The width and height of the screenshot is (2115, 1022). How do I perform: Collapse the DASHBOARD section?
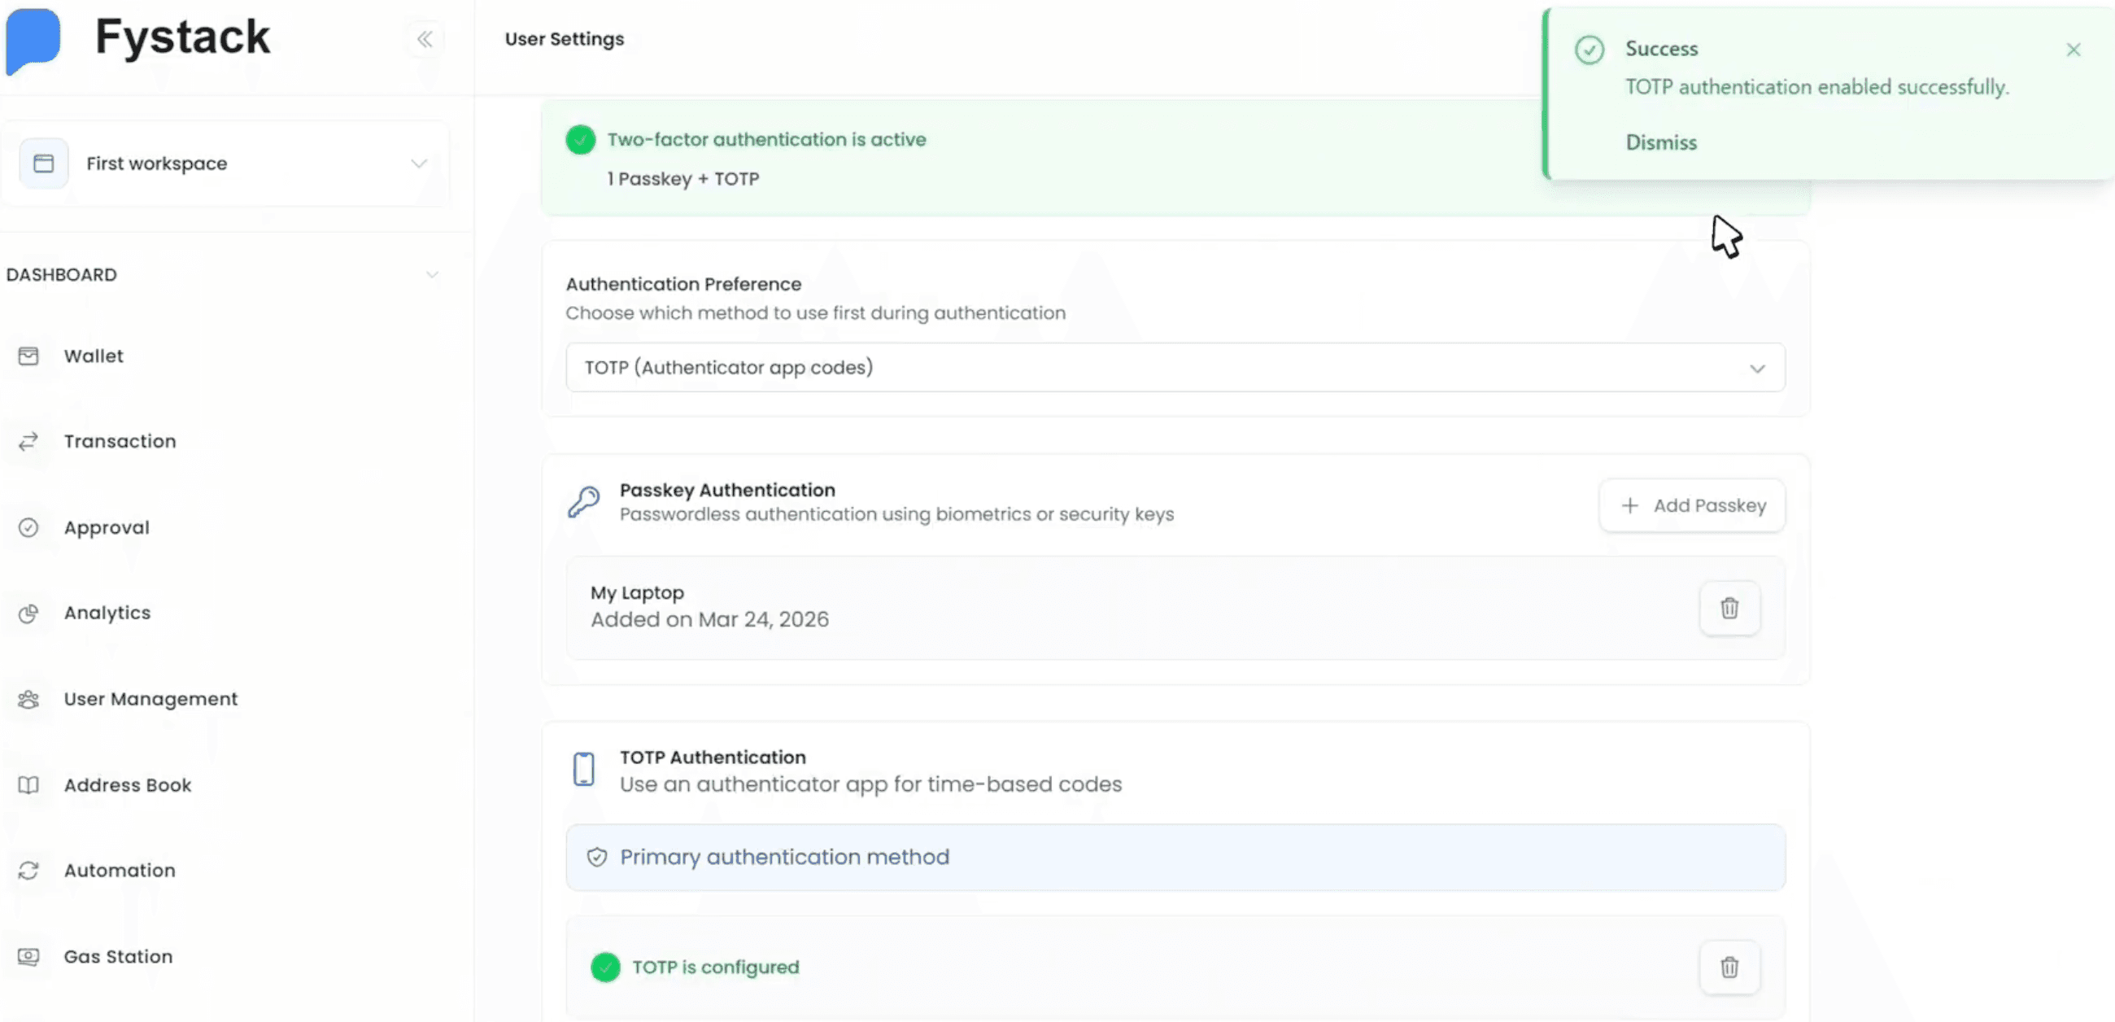coord(433,274)
